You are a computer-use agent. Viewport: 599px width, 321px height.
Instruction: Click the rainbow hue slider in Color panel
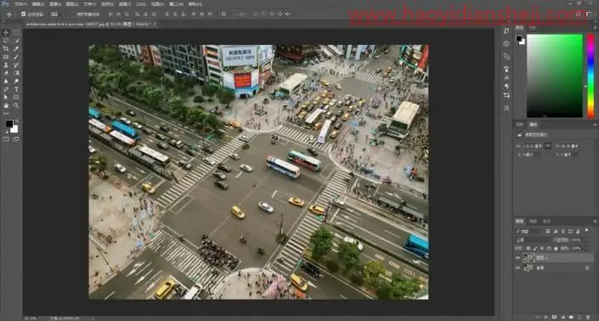591,76
